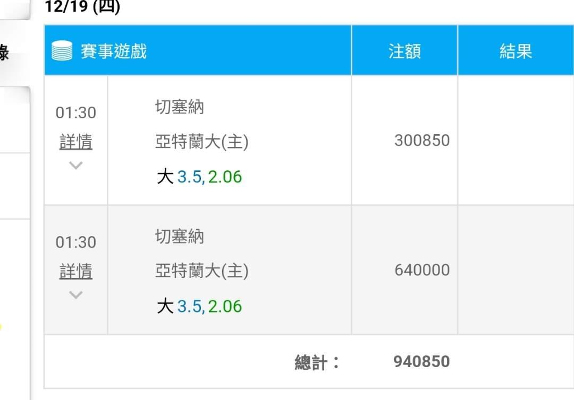
Task: Select team 切塞納 in the 640000 bet
Action: (180, 236)
